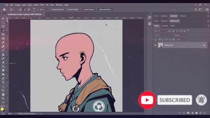Screen dimensions: 210x118
Task: Switch to the Swatches tab
Action: tap(164, 16)
